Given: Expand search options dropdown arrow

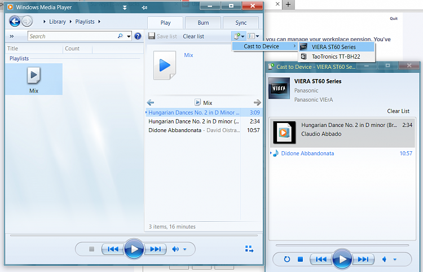Looking at the screenshot, I should pyautogui.click(x=129, y=36).
